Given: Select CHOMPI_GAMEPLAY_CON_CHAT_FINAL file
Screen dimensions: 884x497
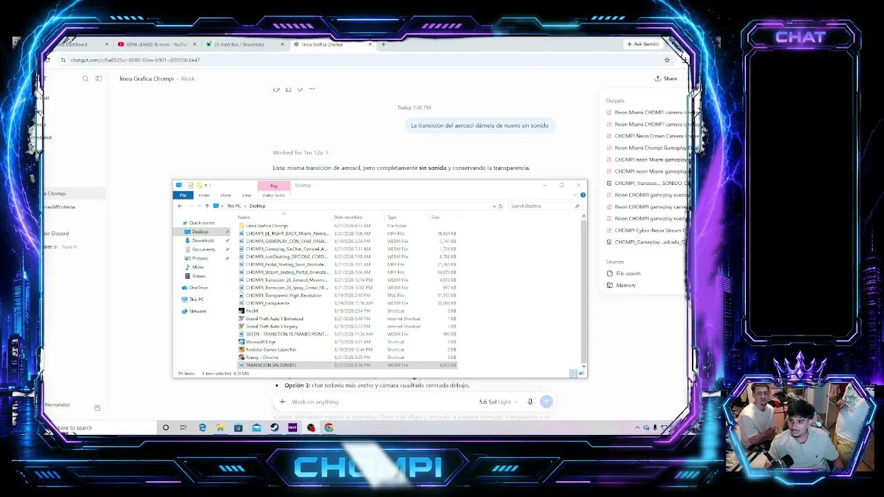Looking at the screenshot, I should 286,242.
